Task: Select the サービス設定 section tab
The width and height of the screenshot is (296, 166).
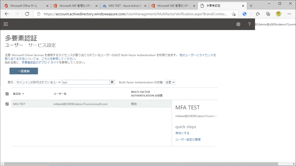Action: pyautogui.click(x=42, y=45)
